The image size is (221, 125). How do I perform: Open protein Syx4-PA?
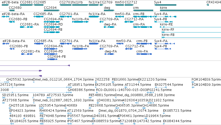click(161, 41)
